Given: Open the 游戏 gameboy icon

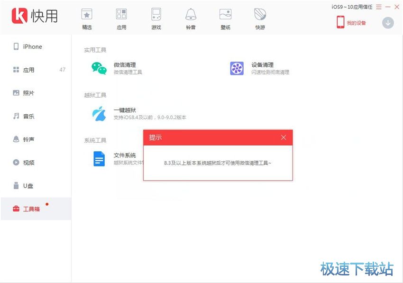Looking at the screenshot, I should pyautogui.click(x=156, y=14).
